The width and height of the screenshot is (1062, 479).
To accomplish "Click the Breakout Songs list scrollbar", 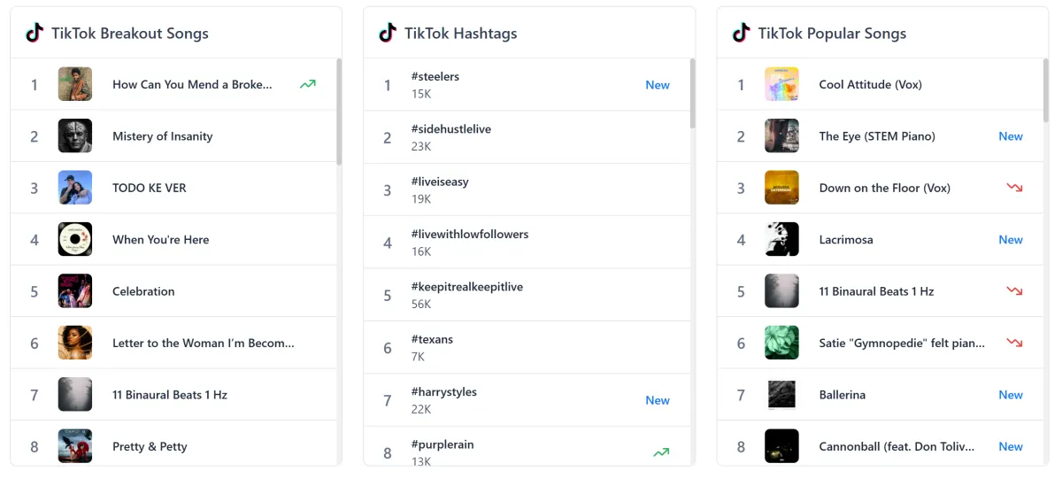I will 339,112.
